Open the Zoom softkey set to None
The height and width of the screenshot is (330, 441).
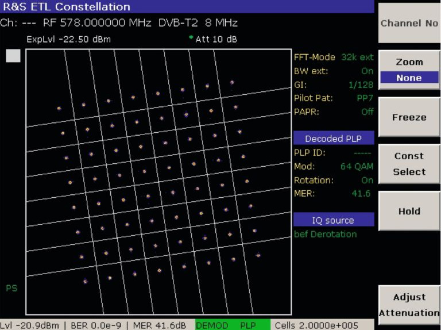tap(409, 70)
